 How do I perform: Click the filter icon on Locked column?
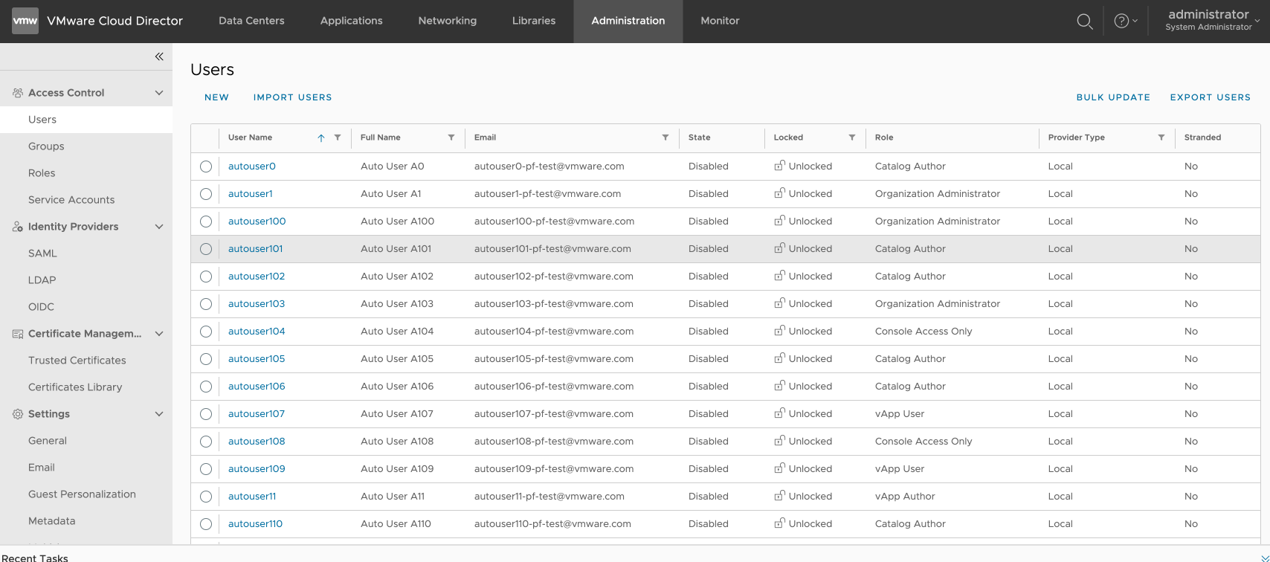[x=852, y=138]
